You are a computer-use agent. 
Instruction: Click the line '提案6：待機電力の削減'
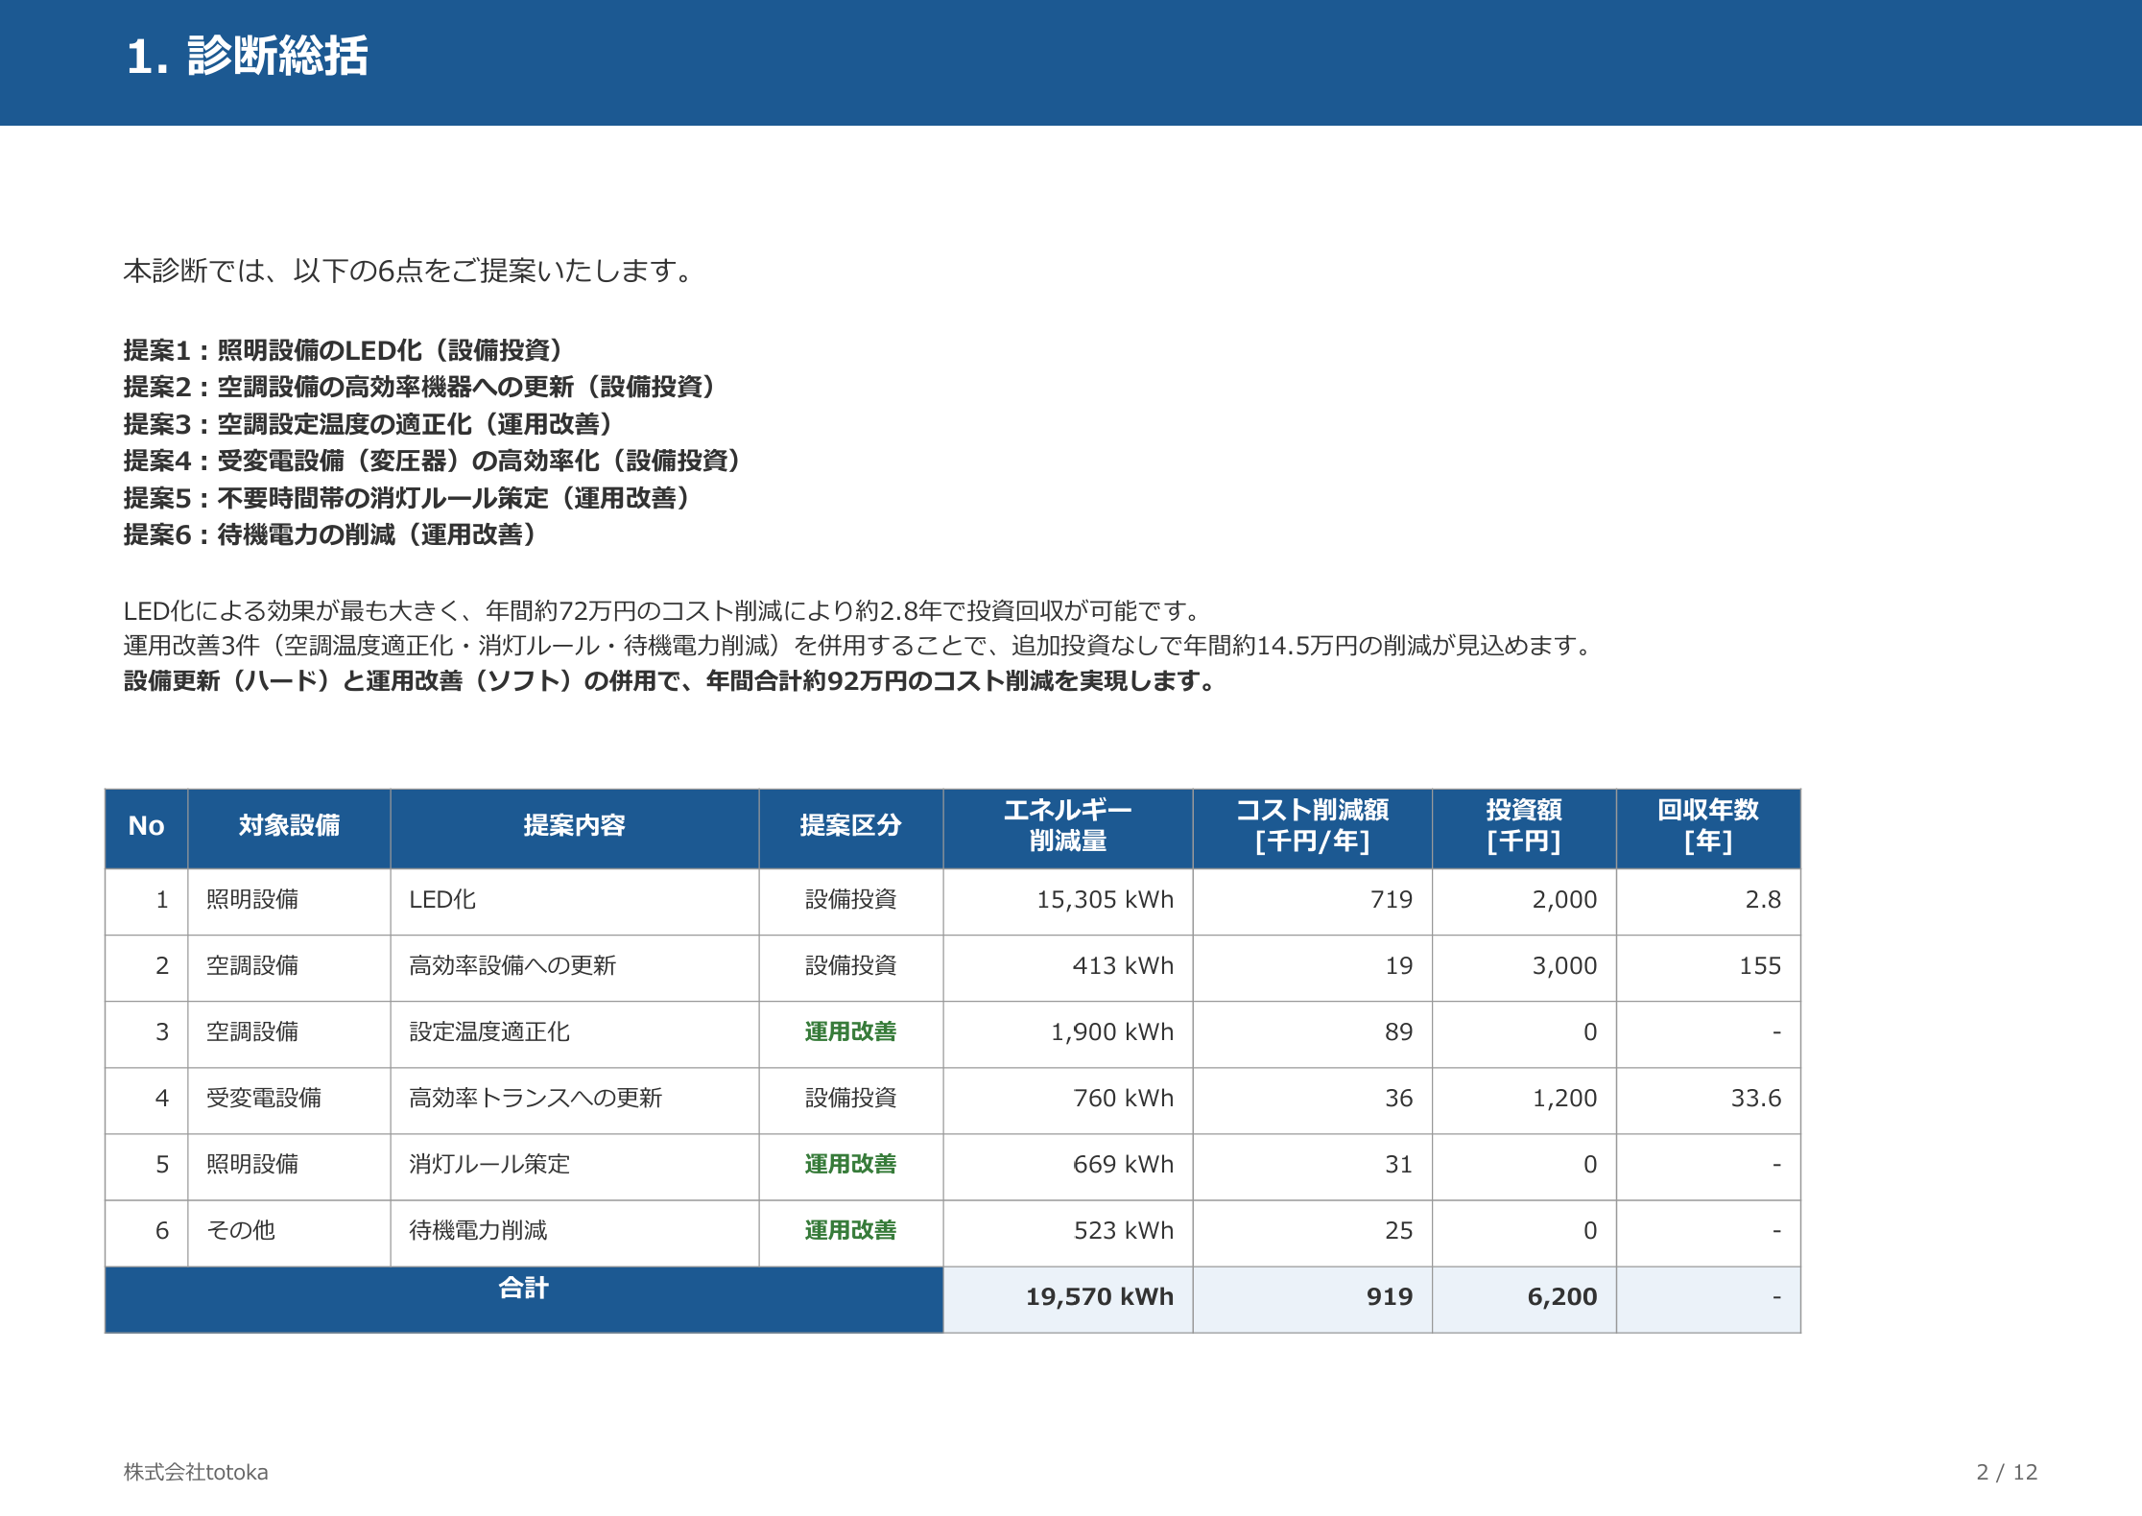click(x=330, y=534)
